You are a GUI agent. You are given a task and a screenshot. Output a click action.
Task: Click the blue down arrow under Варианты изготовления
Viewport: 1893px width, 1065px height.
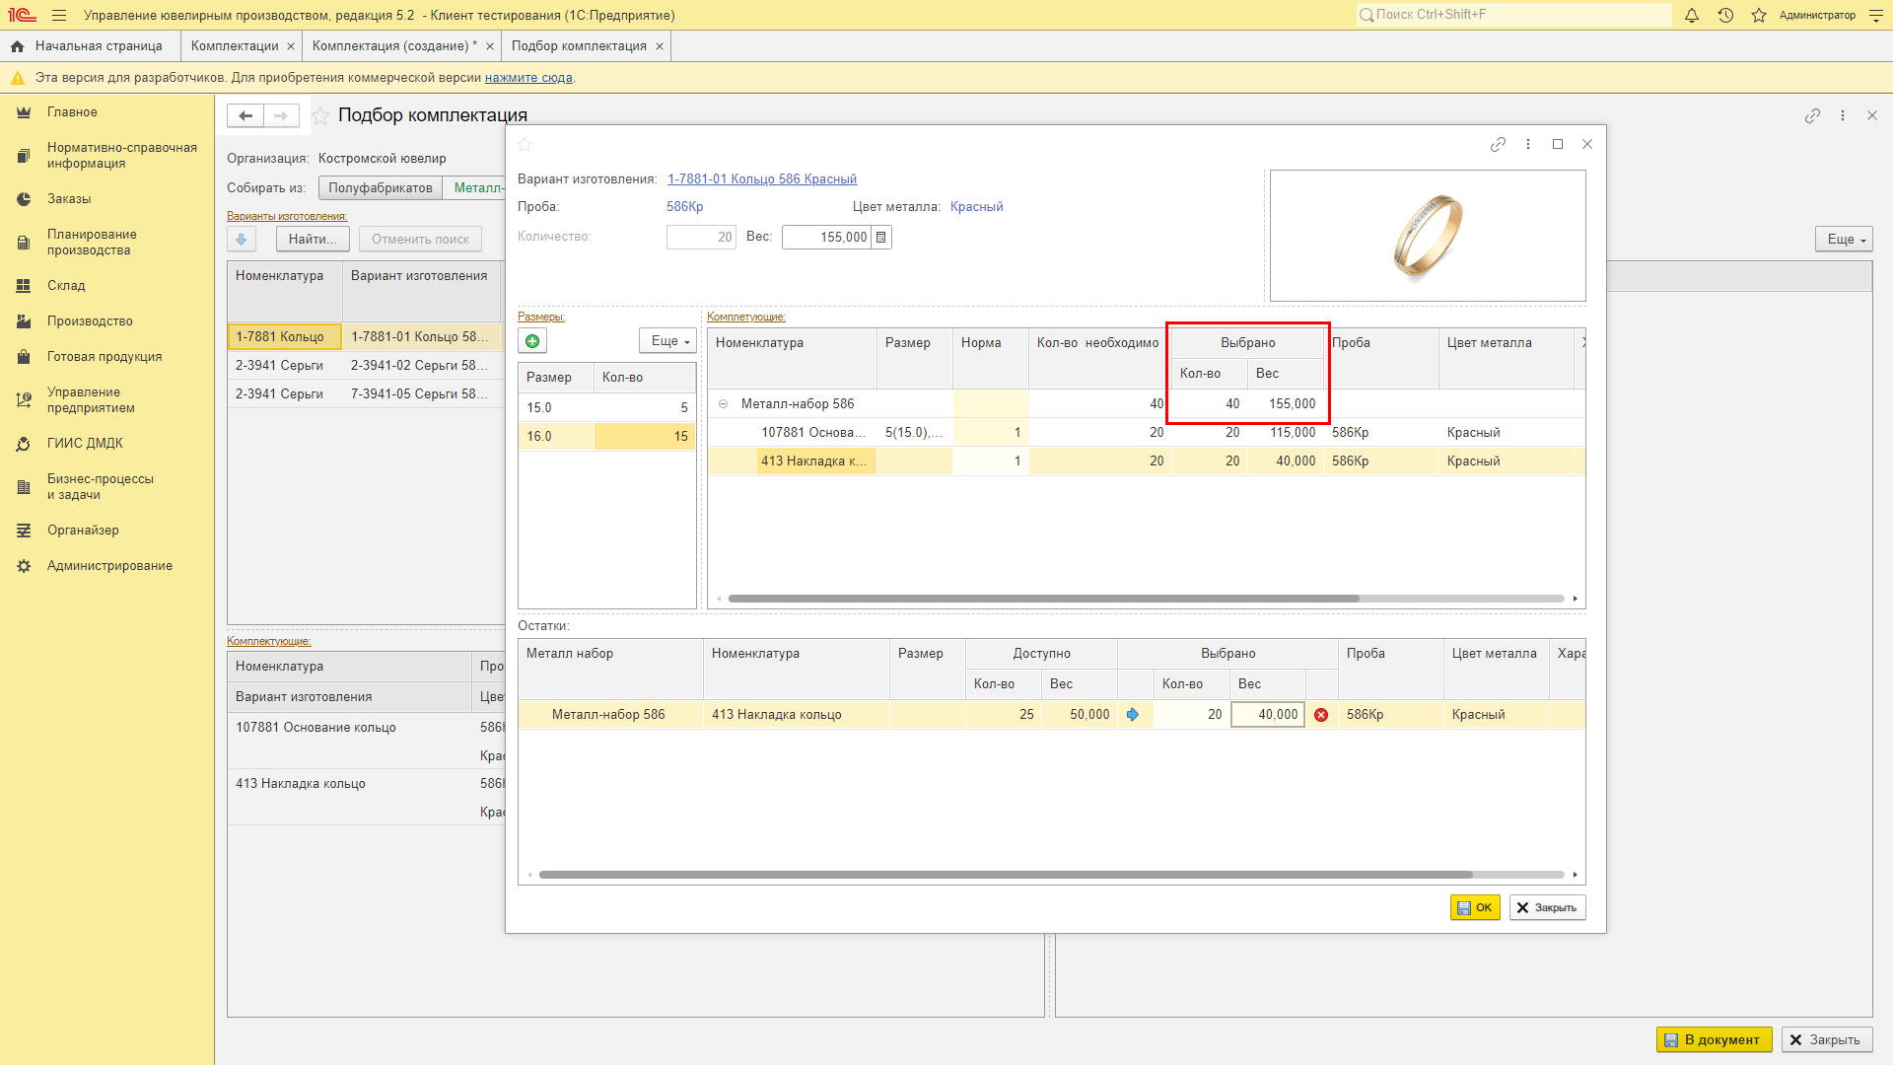(242, 240)
